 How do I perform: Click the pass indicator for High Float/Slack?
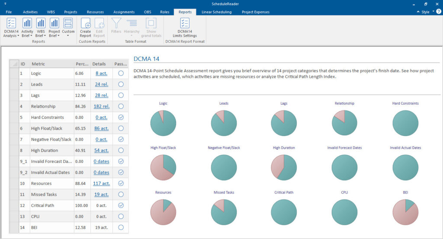pyautogui.click(x=121, y=128)
